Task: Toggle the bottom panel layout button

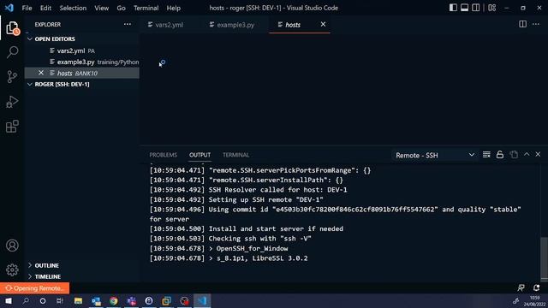Action: pyautogui.click(x=464, y=8)
